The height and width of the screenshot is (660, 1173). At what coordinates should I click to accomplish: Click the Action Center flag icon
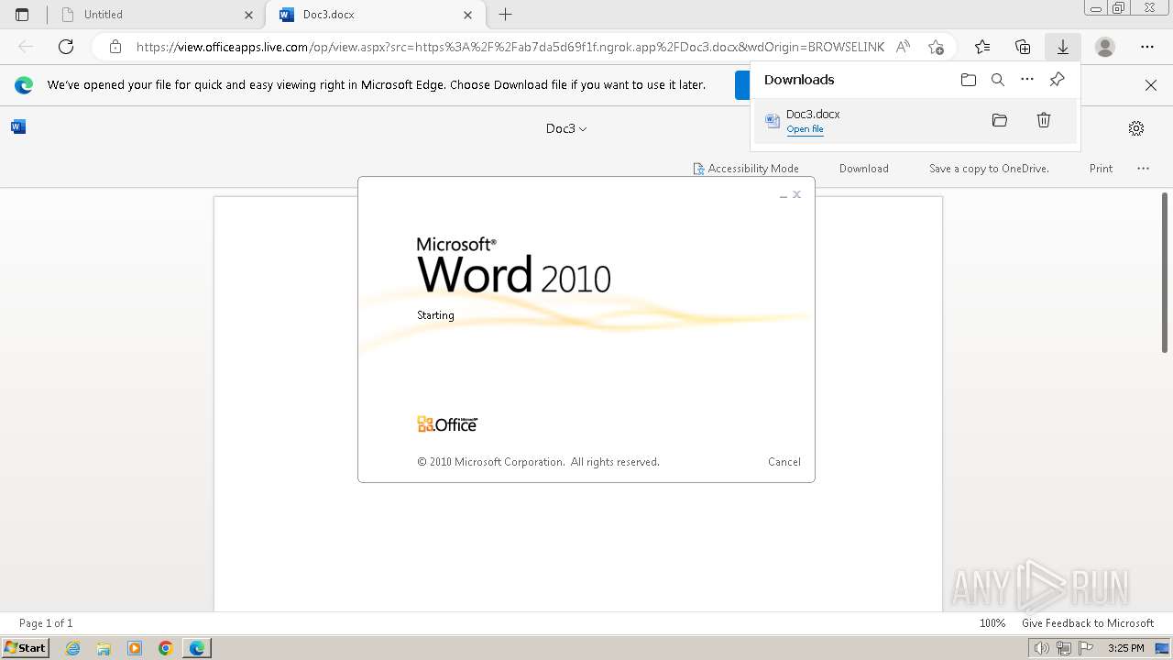[x=1086, y=648]
